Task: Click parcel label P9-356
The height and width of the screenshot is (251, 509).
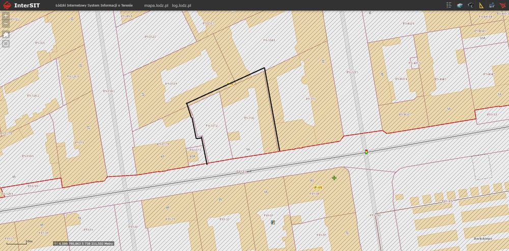Action: coord(249,118)
